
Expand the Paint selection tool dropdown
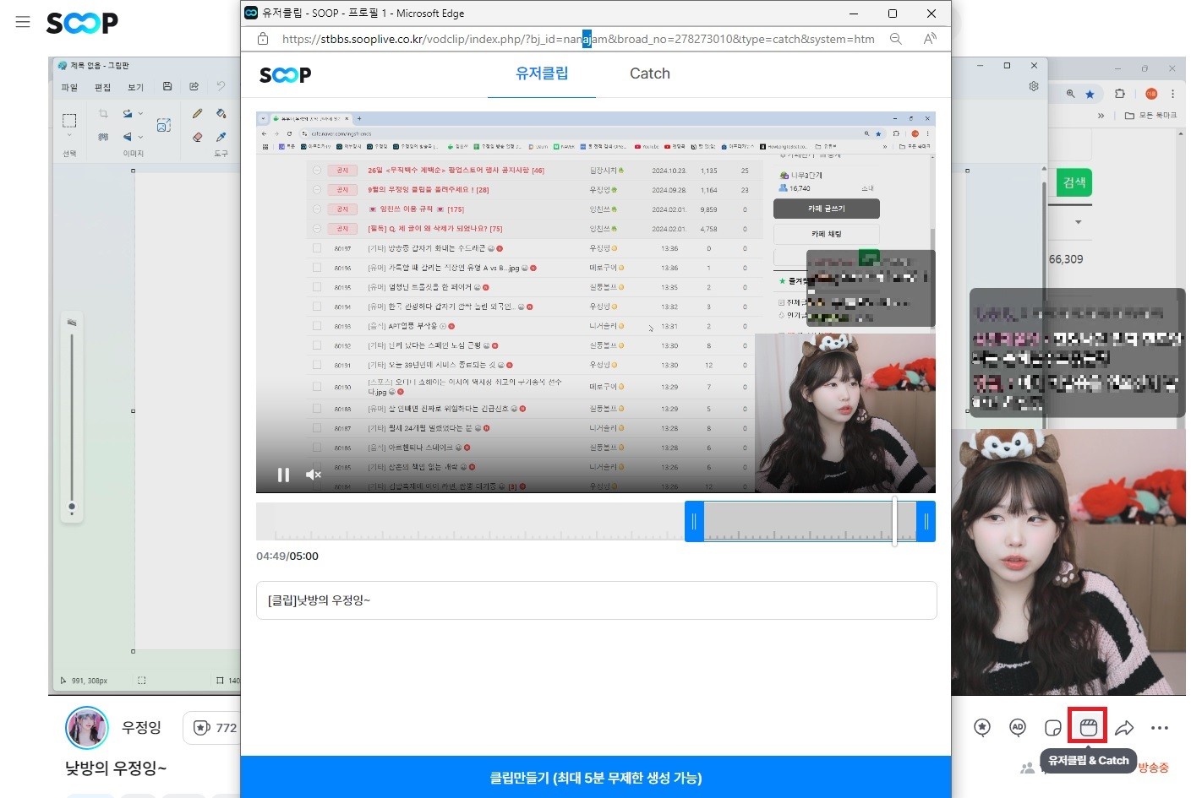point(69,135)
